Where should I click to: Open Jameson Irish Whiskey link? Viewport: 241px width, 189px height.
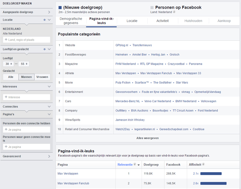click(130, 120)
